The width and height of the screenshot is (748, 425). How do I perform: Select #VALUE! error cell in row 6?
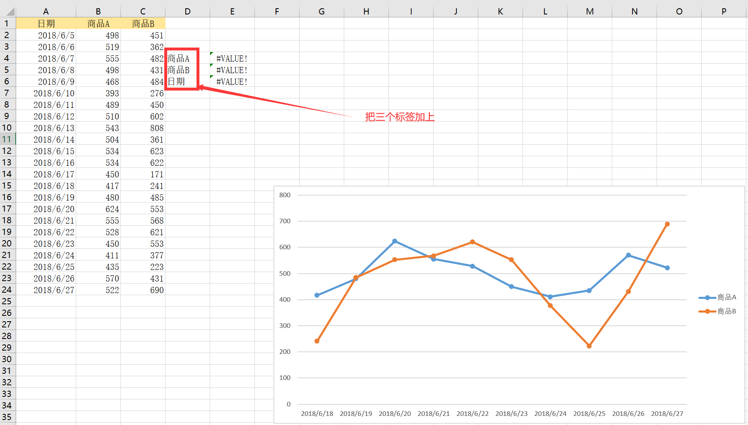point(232,81)
